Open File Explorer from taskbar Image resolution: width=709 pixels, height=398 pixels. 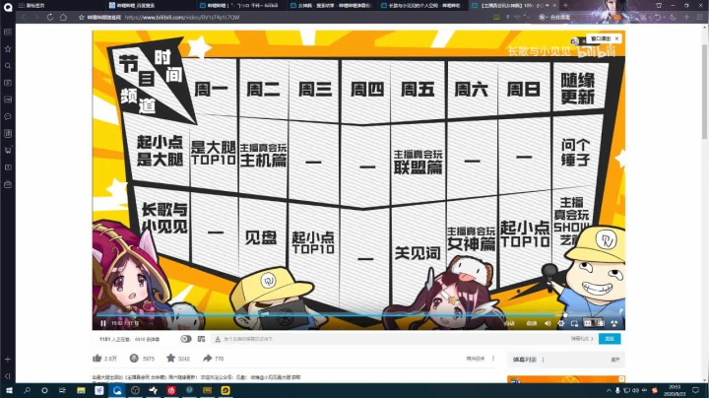tap(81, 390)
